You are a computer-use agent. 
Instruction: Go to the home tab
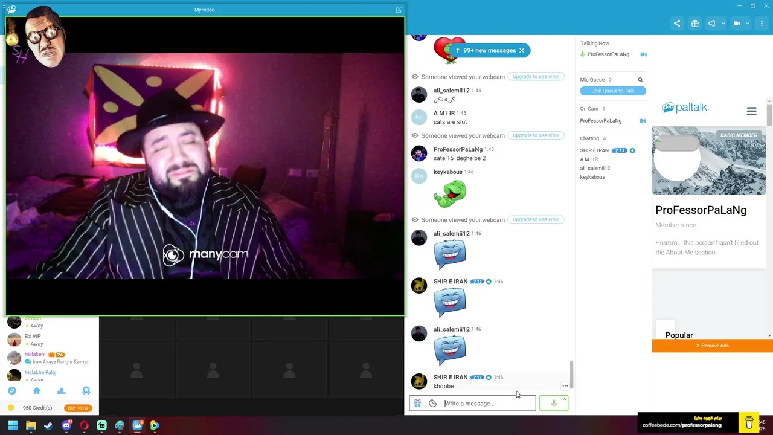click(x=37, y=391)
